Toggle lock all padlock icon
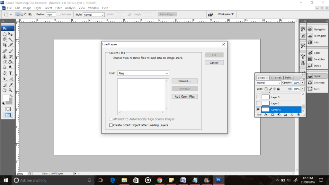Viewport: 329px width, 185px height. click(x=279, y=89)
